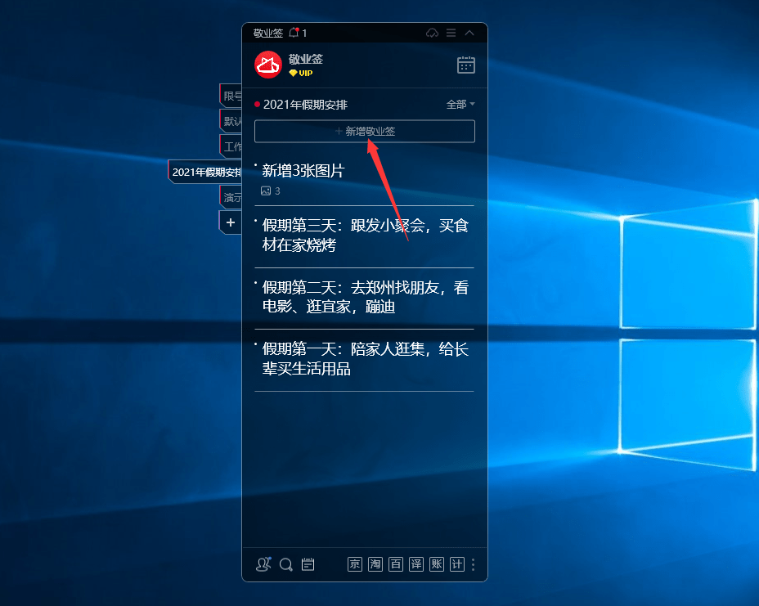This screenshot has width=759, height=606.
Task: Click the 敬业签 username text
Action: (x=305, y=59)
